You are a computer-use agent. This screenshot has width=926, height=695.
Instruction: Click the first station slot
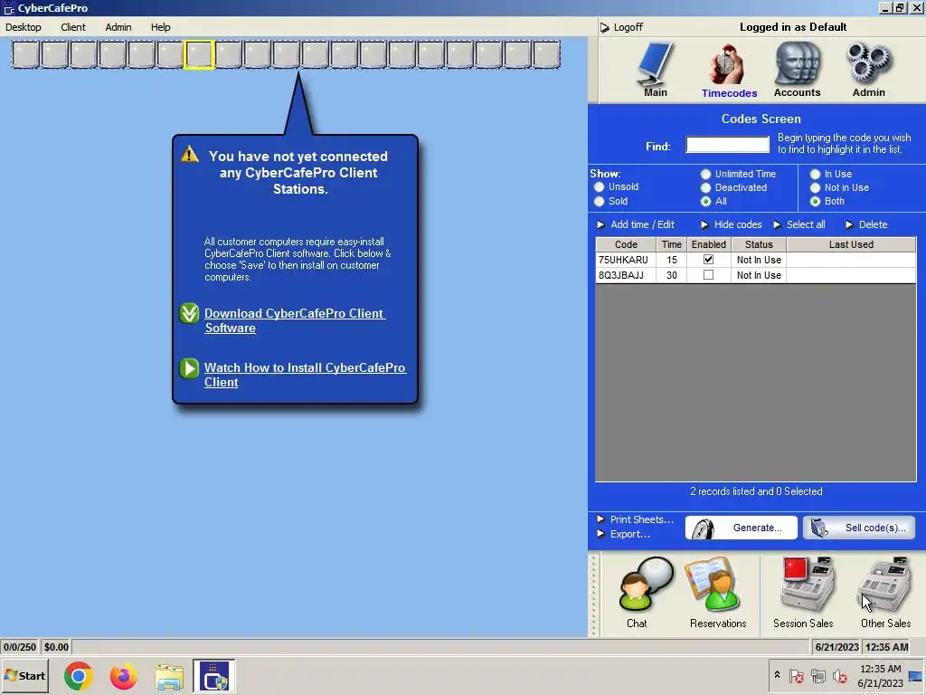click(25, 55)
